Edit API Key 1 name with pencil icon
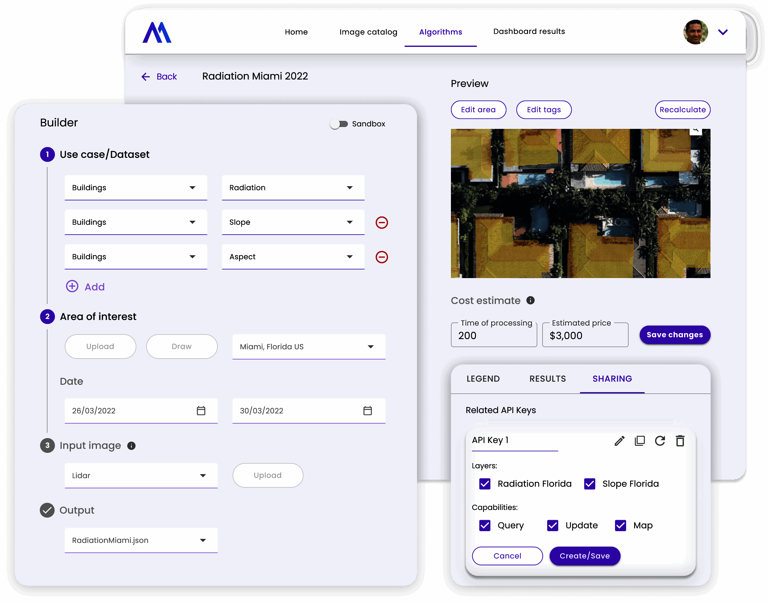The image size is (768, 603). [x=619, y=441]
